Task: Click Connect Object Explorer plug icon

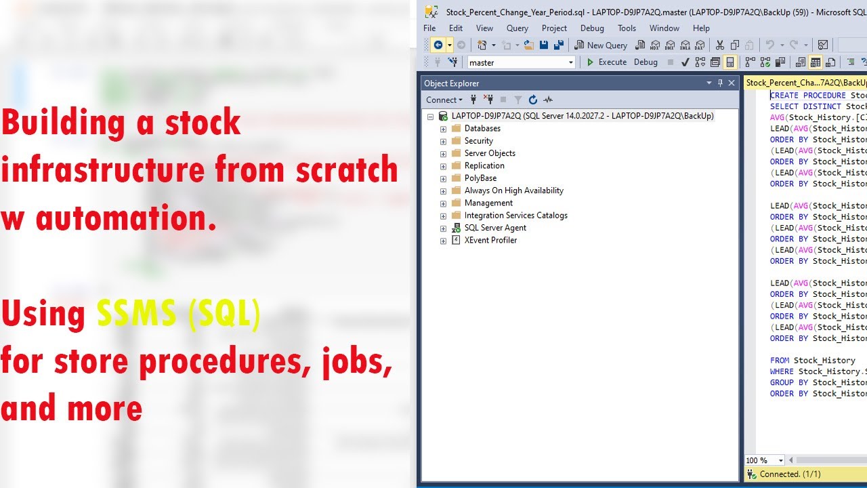Action: click(473, 100)
